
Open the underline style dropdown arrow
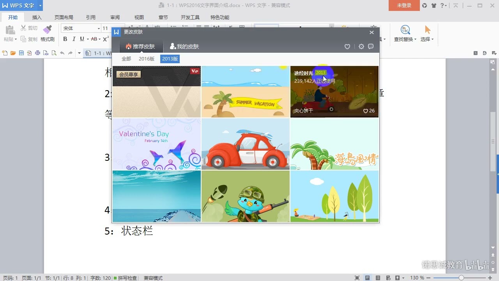pos(87,39)
